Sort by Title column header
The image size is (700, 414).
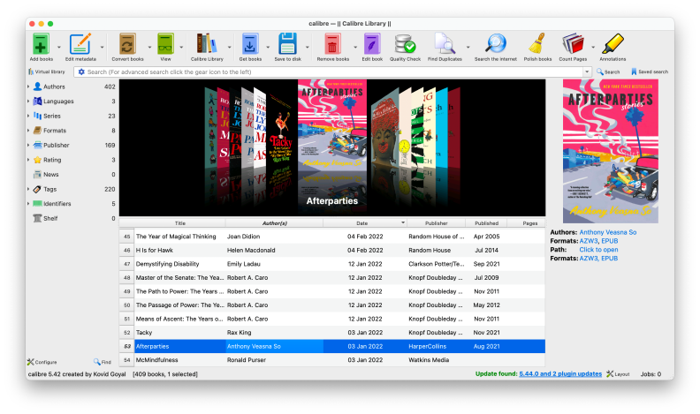coord(180,222)
